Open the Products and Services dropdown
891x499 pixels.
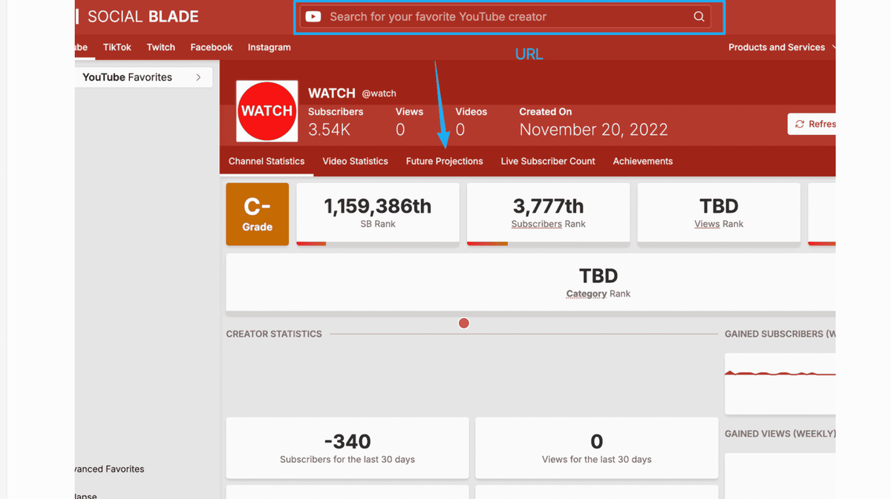point(781,47)
